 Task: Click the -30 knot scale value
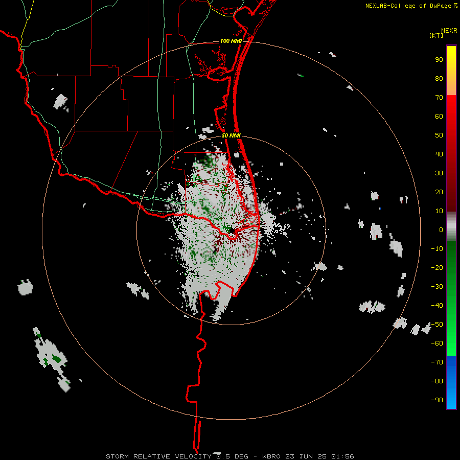pyautogui.click(x=437, y=287)
